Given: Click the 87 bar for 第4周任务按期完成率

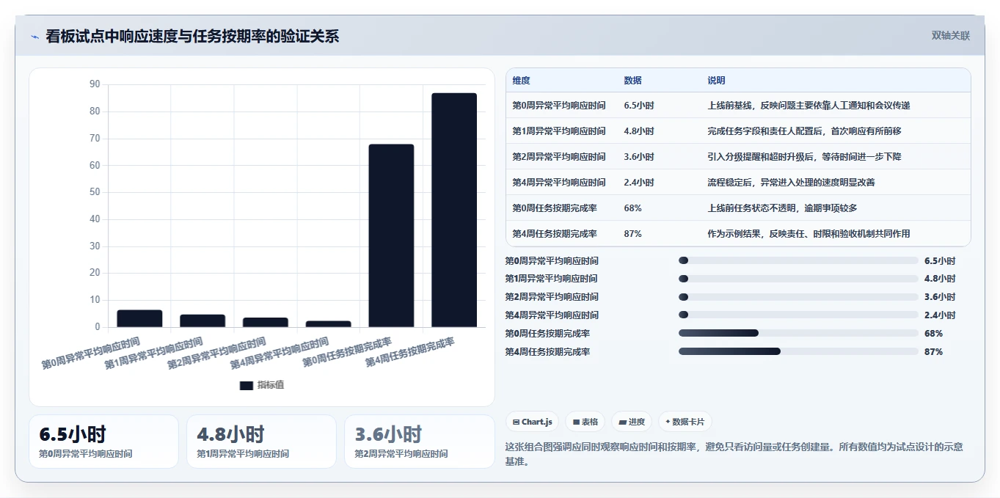Looking at the screenshot, I should click(454, 210).
